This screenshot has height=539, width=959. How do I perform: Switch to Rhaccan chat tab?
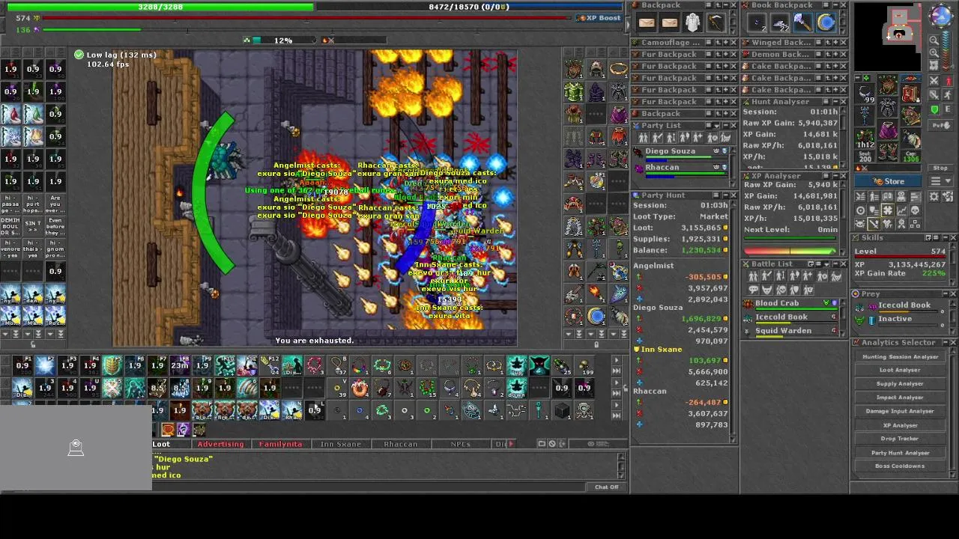(x=400, y=444)
